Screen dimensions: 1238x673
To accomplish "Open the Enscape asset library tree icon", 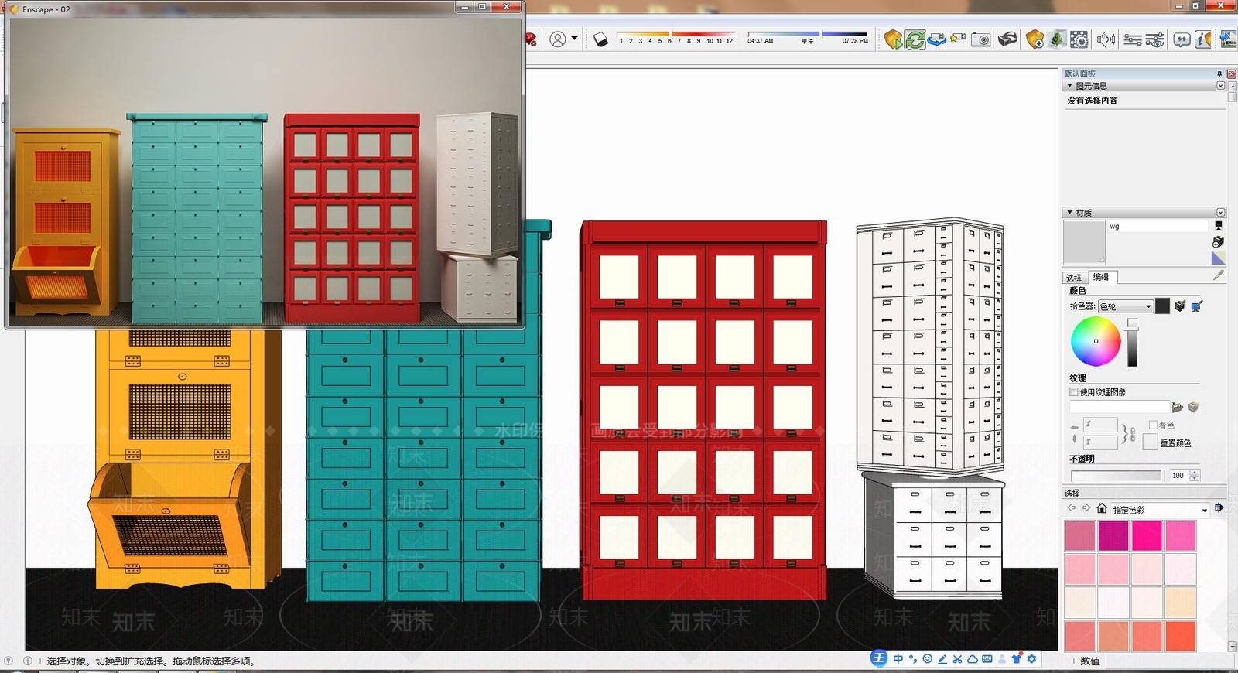I will pyautogui.click(x=1056, y=39).
